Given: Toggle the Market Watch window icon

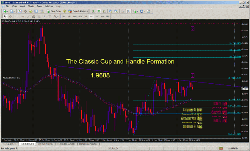Looking at the screenshot, I should [20, 11].
